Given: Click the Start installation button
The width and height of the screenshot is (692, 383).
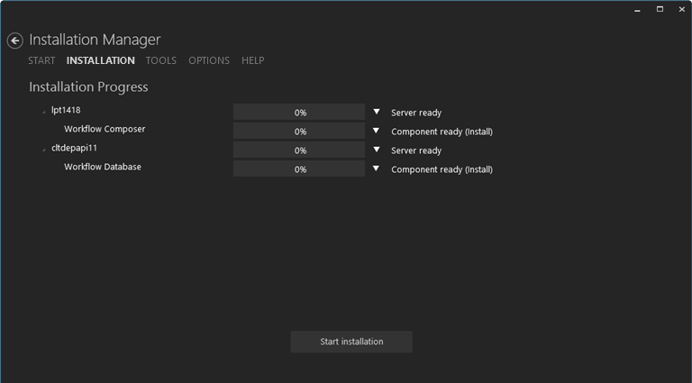Looking at the screenshot, I should 351,342.
